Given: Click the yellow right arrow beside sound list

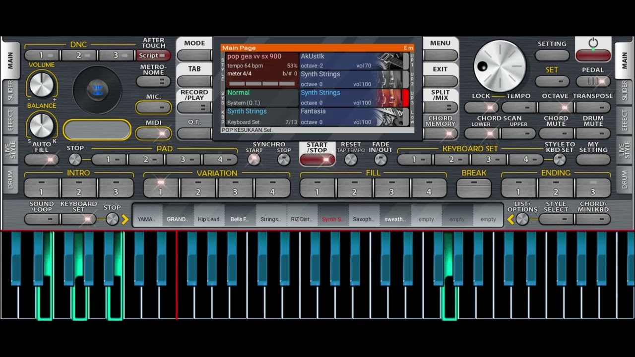Looking at the screenshot, I should pyautogui.click(x=125, y=219).
